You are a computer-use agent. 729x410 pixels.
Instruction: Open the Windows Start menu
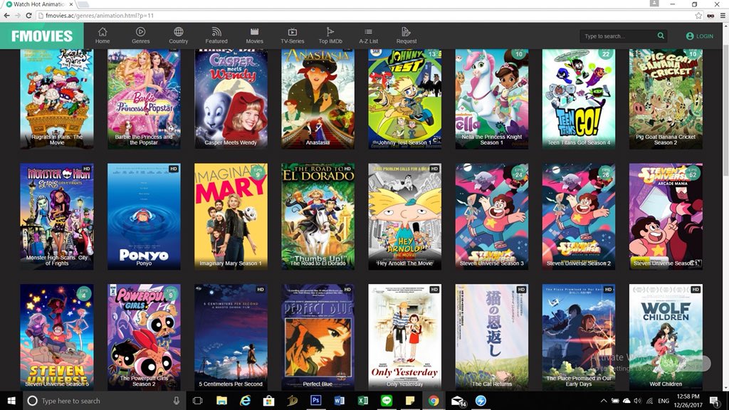click(x=11, y=400)
